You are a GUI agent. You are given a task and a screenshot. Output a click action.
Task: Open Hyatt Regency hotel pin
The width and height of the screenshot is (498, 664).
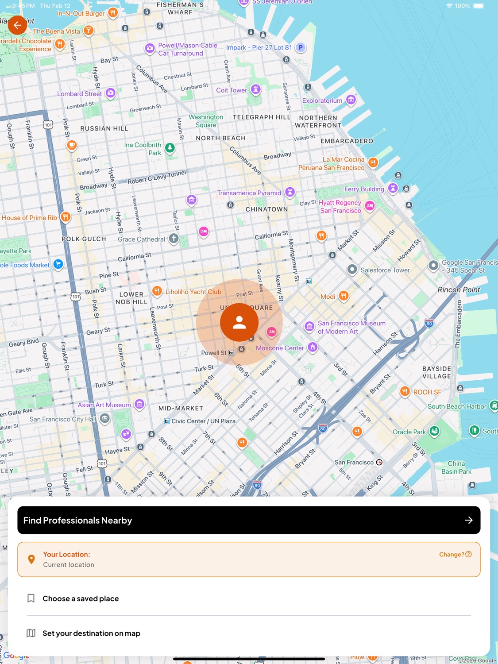click(370, 206)
